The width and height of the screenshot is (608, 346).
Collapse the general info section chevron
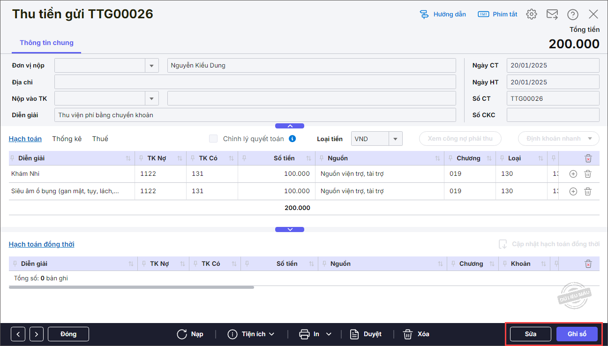tap(290, 126)
